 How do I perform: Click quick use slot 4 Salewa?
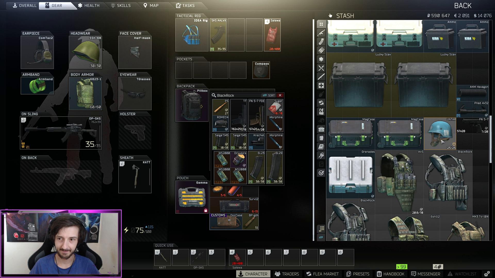(x=237, y=257)
